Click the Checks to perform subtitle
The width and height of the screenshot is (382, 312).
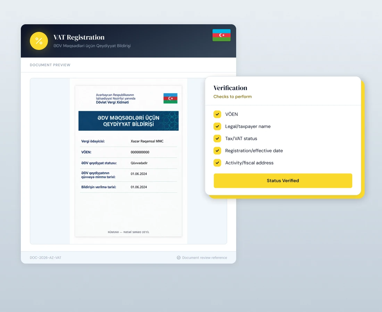tap(232, 96)
